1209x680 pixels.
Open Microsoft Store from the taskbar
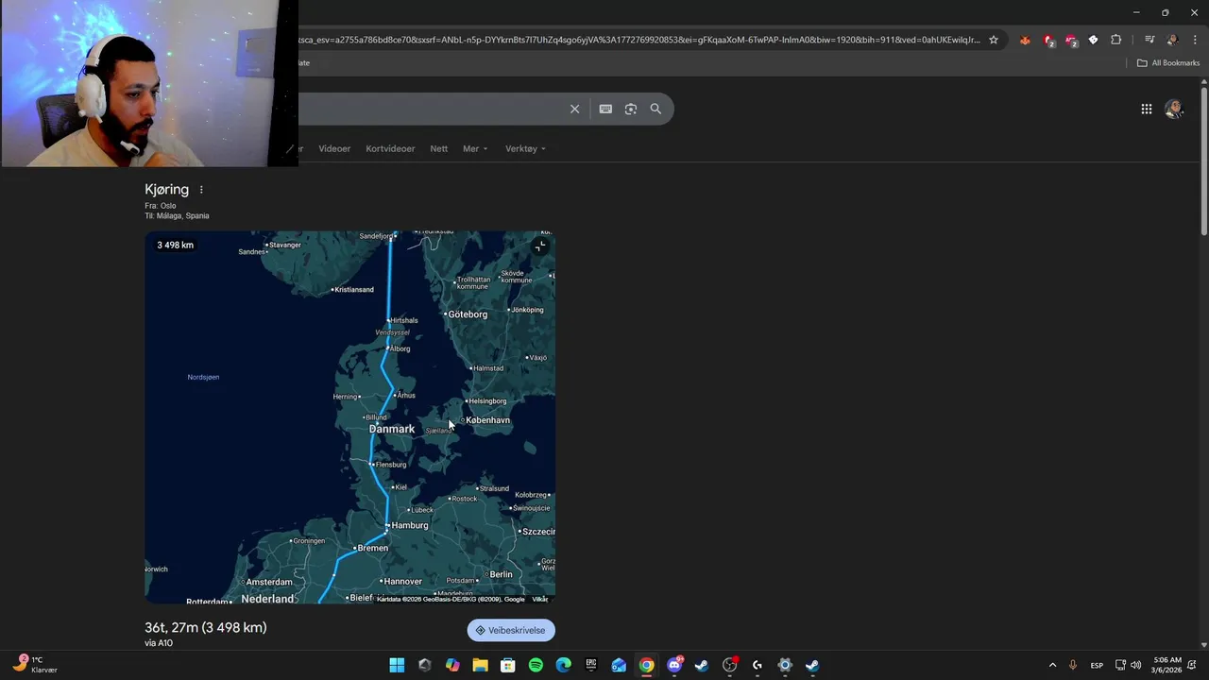coord(508,665)
